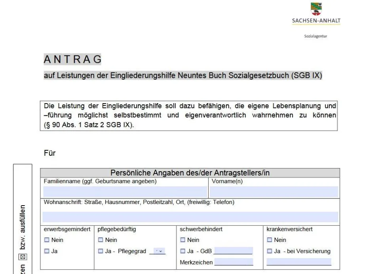
Task: Click the Sozialagentur text under logo
Action: (x=315, y=36)
